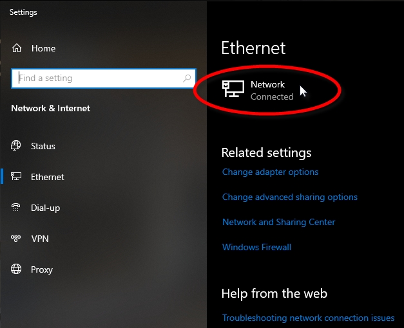Open 'Change adapter options' link

tap(270, 172)
